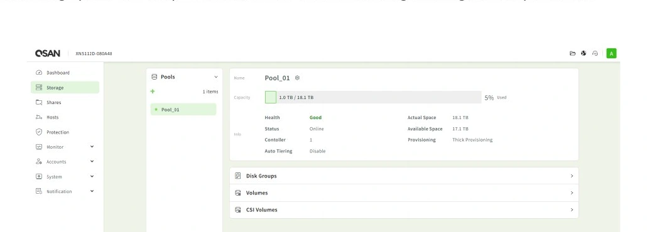Click the System sidebar icon
Viewport: 647px width, 232px height.
[x=39, y=176]
